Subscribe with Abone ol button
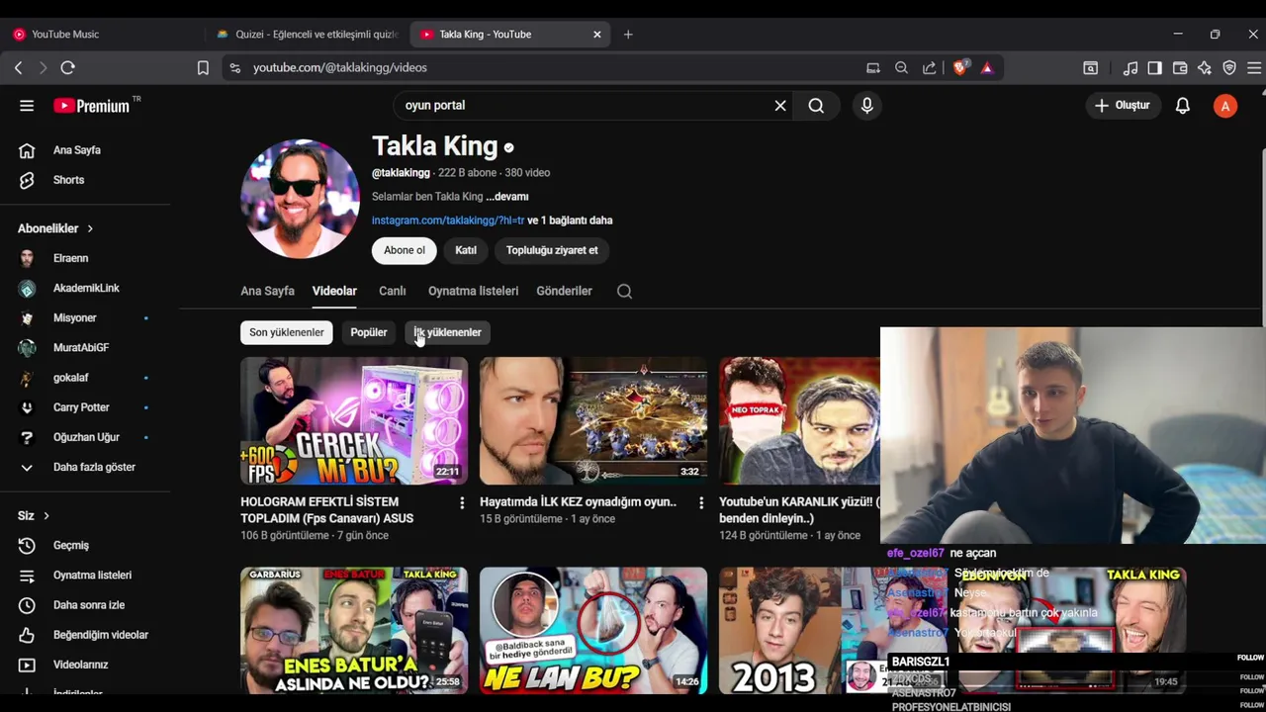The image size is (1266, 712). (405, 250)
